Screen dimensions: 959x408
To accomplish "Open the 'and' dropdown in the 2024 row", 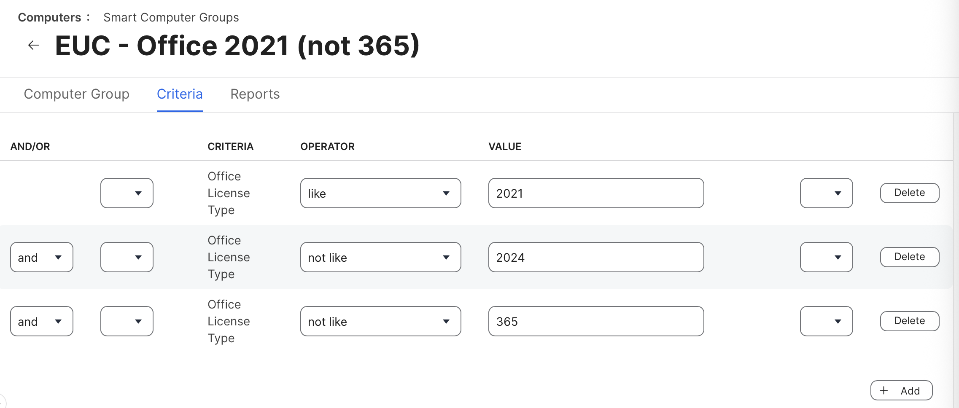I will (42, 257).
